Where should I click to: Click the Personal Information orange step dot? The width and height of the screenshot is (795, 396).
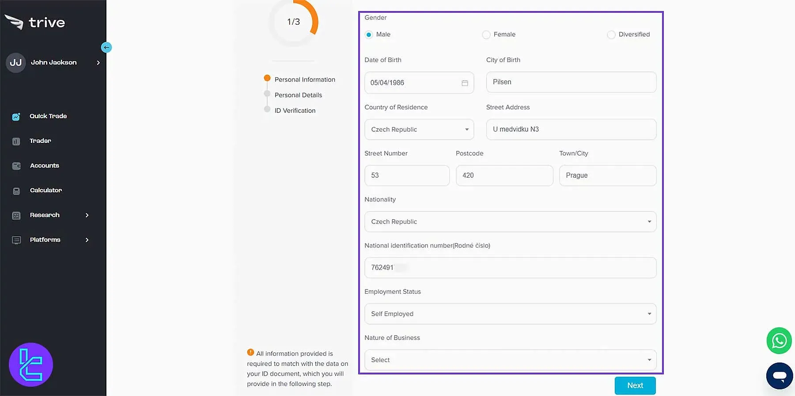coord(267,78)
